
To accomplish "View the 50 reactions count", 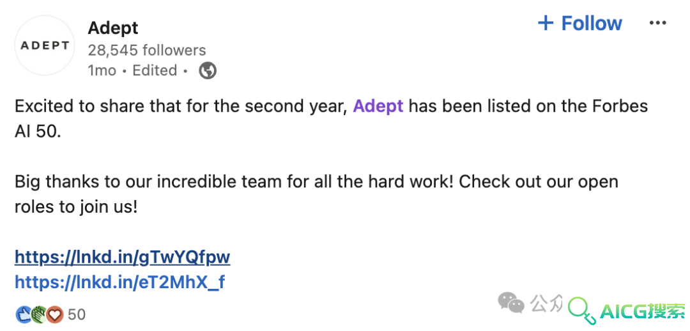I will (77, 314).
